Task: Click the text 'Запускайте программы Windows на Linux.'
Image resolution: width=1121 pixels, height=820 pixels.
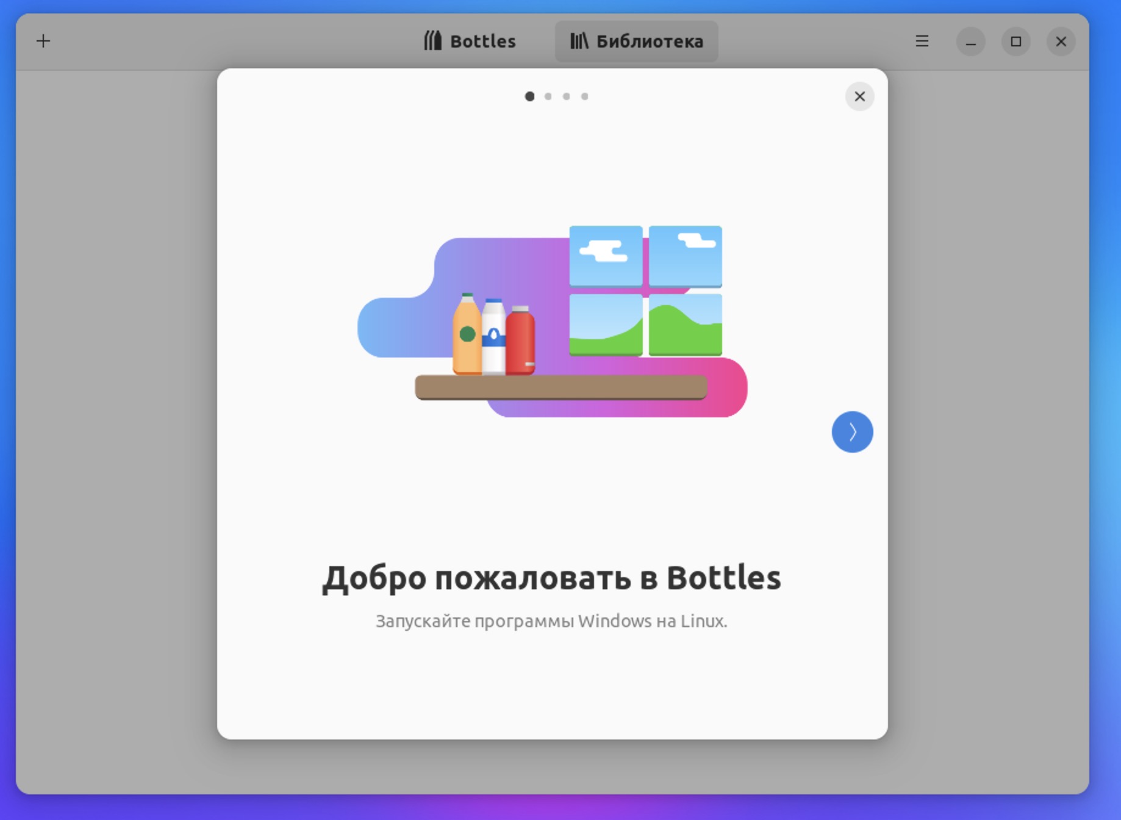Action: [x=551, y=621]
